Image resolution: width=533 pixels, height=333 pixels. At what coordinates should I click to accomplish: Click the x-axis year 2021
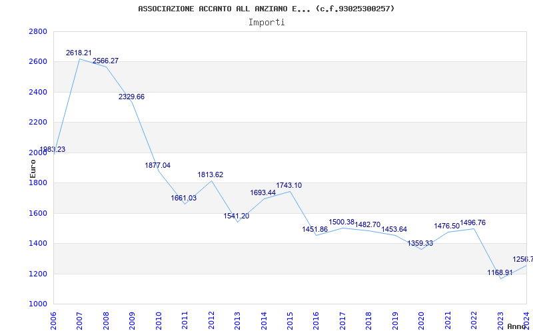click(448, 321)
